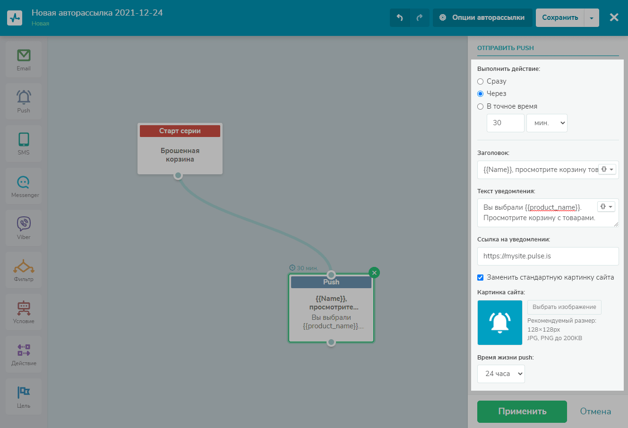This screenshot has width=628, height=428.
Task: Open Опции авторассылки
Action: [x=482, y=17]
